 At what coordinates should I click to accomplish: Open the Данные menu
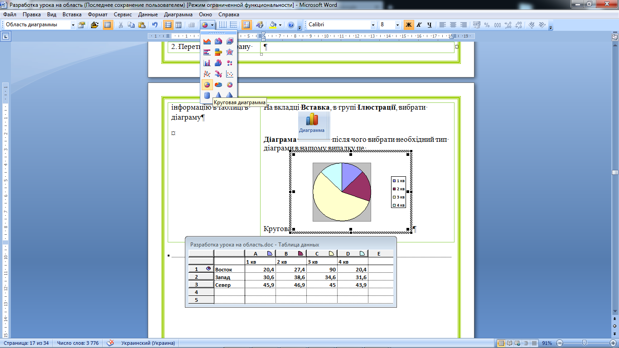point(148,14)
